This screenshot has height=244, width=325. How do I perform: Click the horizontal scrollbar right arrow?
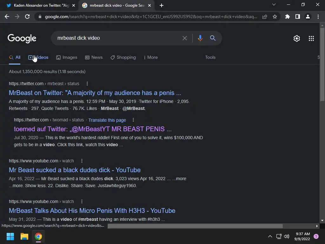317,226
